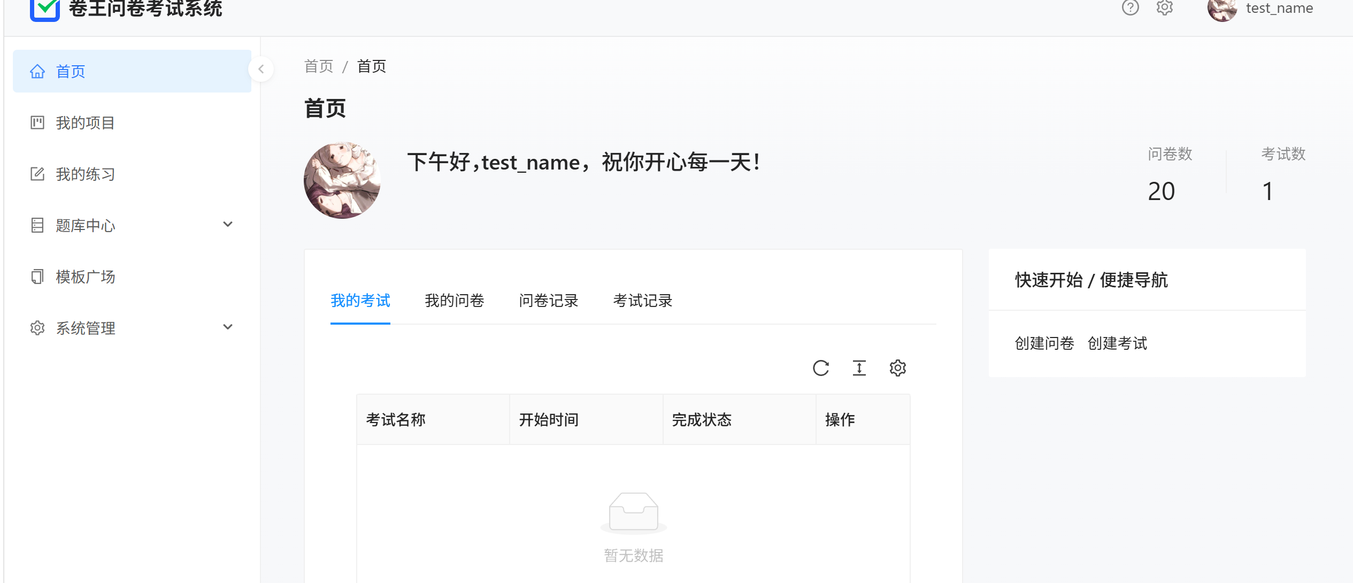
Task: Open table density height icon
Action: [859, 368]
